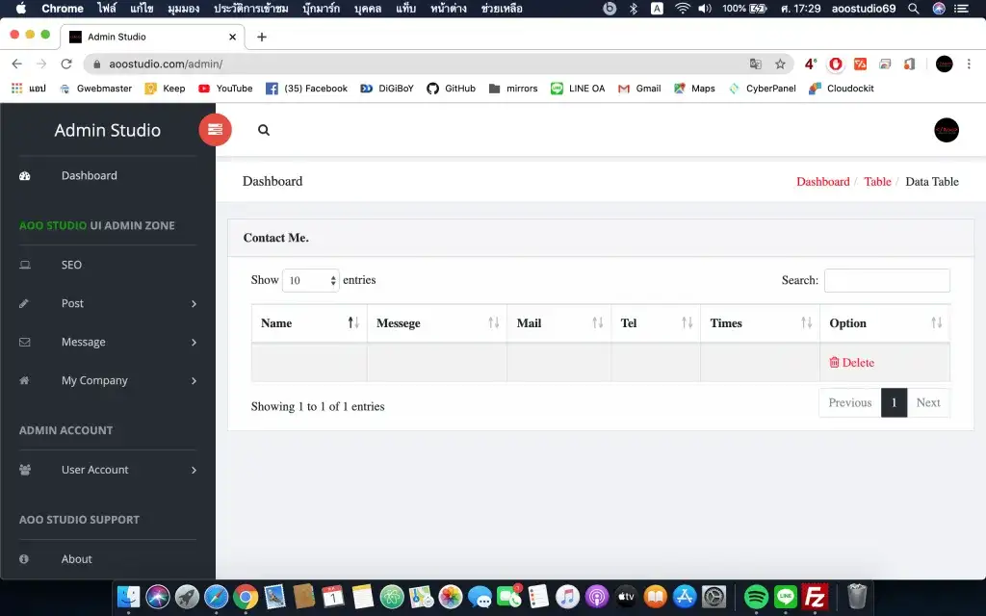Go back with the browser back arrow
Image resolution: width=986 pixels, height=616 pixels.
[17, 64]
